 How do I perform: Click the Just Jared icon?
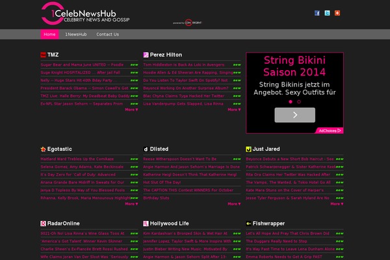point(248,149)
